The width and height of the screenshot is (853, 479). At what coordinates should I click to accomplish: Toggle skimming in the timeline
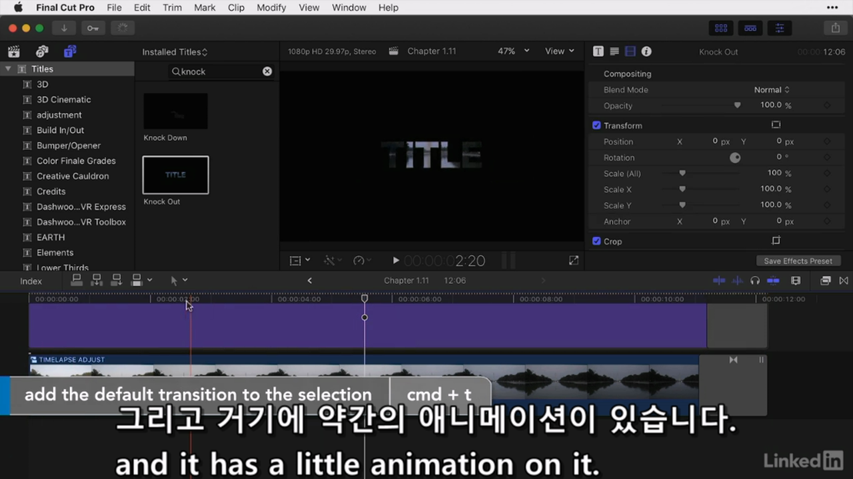719,281
